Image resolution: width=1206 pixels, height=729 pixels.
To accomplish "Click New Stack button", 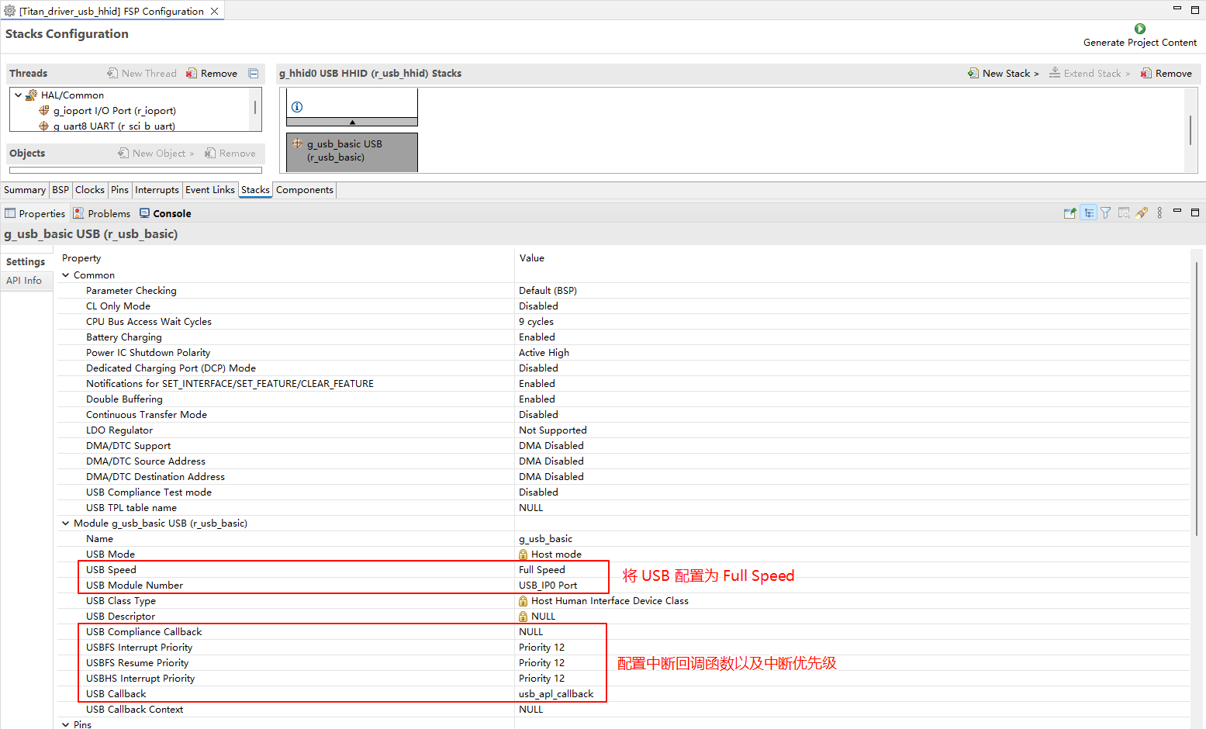I will click(1003, 74).
